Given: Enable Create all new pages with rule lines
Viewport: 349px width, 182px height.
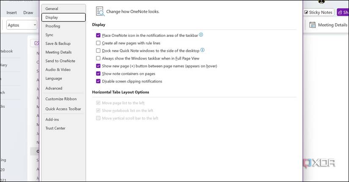Looking at the screenshot, I should (98, 43).
